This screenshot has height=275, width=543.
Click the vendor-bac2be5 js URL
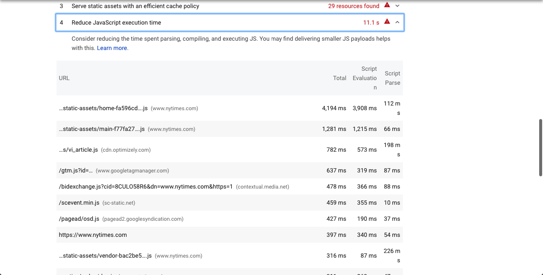pos(105,256)
